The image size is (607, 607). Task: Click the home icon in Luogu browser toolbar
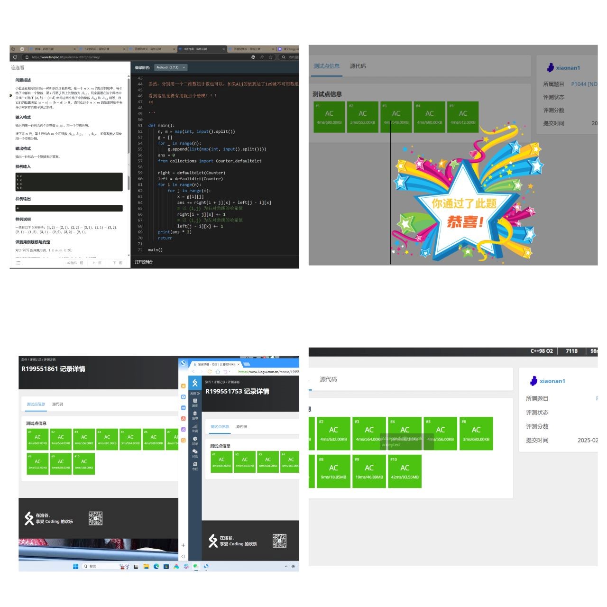(217, 372)
